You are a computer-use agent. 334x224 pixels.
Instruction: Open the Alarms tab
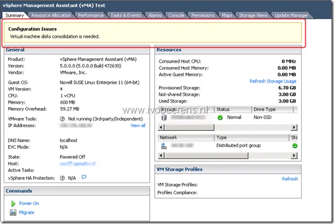[155, 16]
